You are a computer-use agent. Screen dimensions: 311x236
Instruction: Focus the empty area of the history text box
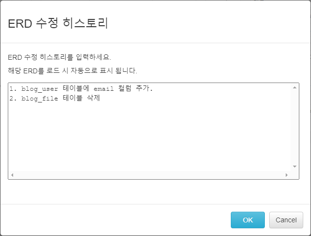point(146,136)
